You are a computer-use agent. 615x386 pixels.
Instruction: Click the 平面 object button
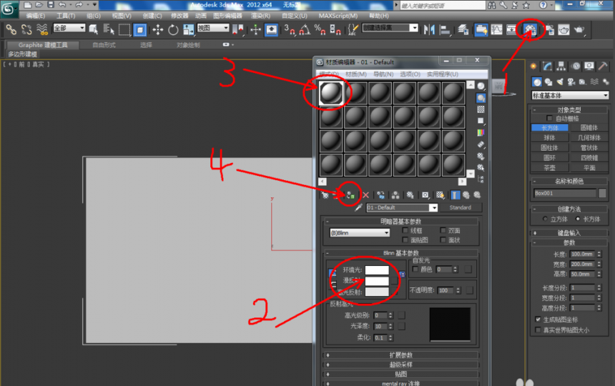point(589,168)
